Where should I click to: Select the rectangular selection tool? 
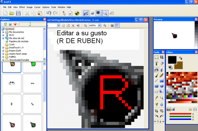click(157, 57)
